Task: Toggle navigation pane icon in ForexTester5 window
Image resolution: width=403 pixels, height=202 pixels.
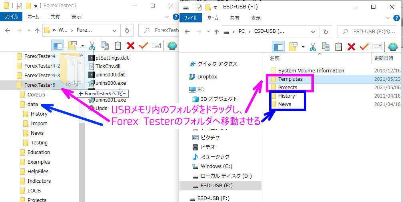Action: 58,46
